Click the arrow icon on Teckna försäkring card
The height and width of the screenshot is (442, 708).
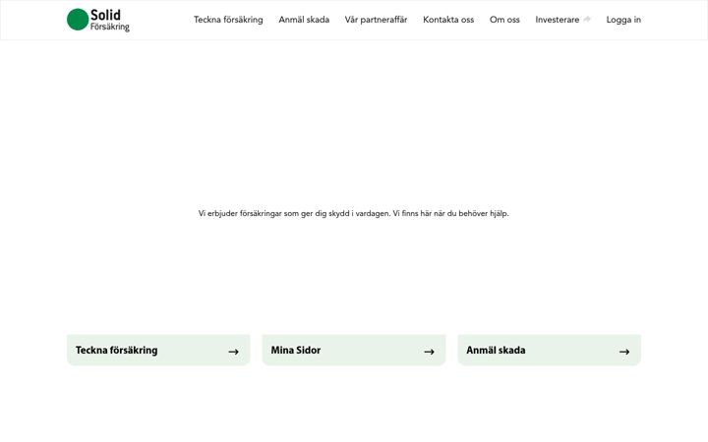(233, 352)
